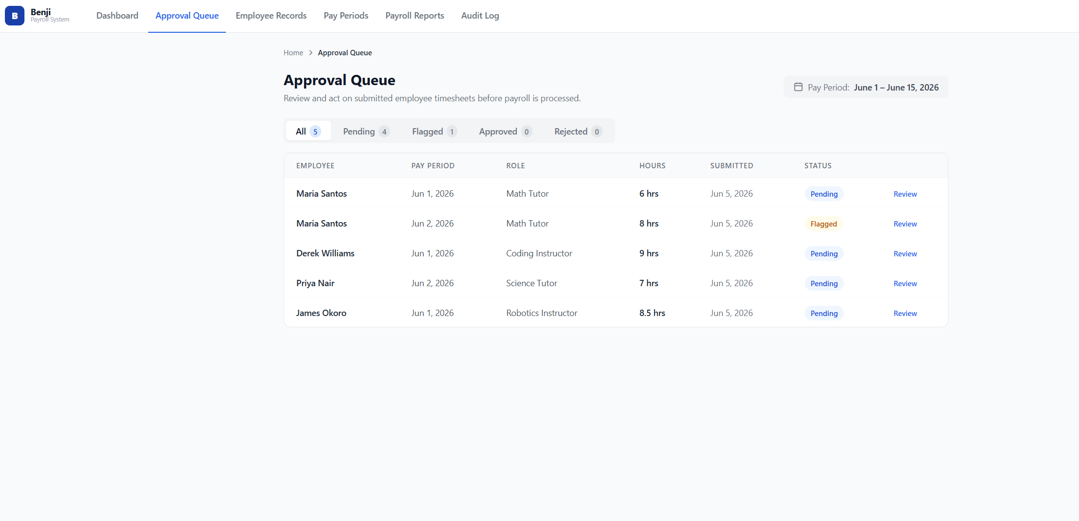Switch to the Rejected tab
1079x521 pixels.
point(578,131)
